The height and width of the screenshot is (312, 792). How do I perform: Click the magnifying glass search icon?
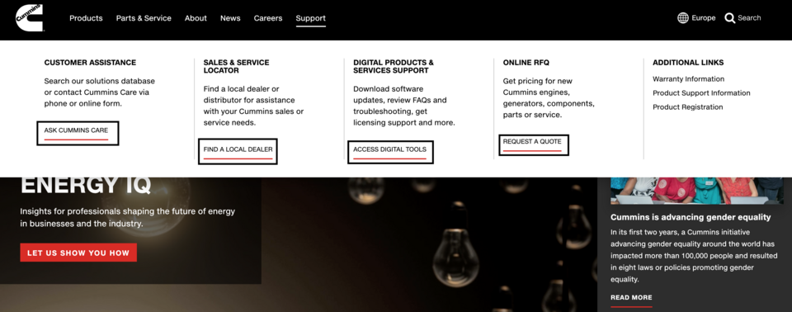pyautogui.click(x=730, y=18)
